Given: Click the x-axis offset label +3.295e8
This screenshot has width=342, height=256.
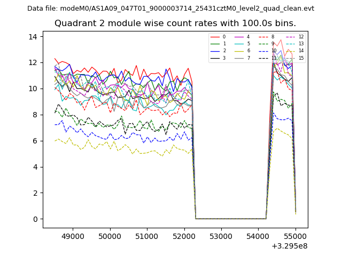Looking at the screenshot, I should coord(289,246).
